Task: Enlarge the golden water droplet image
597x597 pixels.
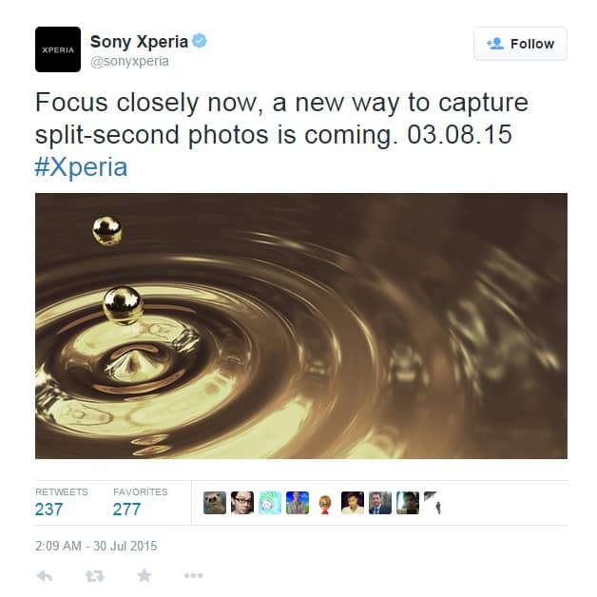Action: click(301, 326)
